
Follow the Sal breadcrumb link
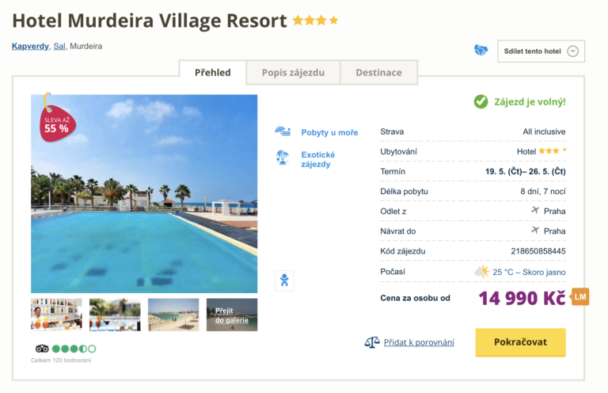tap(59, 46)
